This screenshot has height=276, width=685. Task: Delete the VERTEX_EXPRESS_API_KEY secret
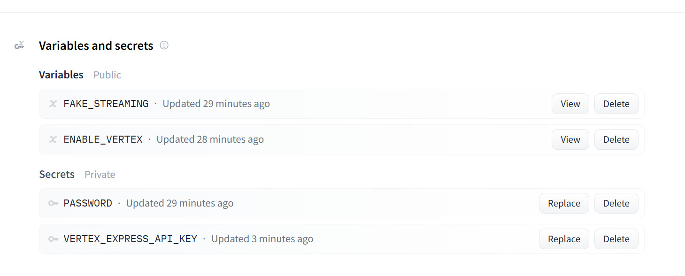[x=616, y=239]
